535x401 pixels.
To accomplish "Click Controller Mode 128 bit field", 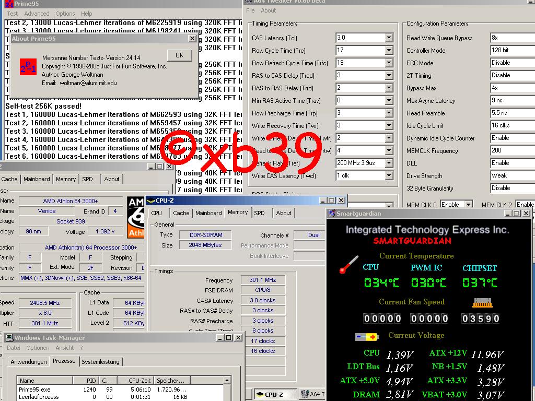I will pyautogui.click(x=513, y=50).
